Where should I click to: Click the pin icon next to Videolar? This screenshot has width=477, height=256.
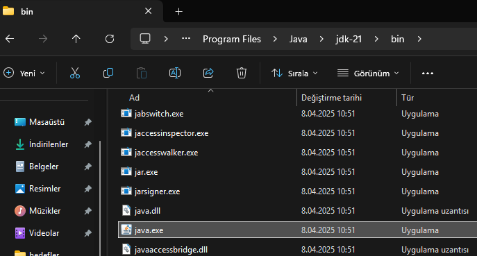(x=88, y=233)
